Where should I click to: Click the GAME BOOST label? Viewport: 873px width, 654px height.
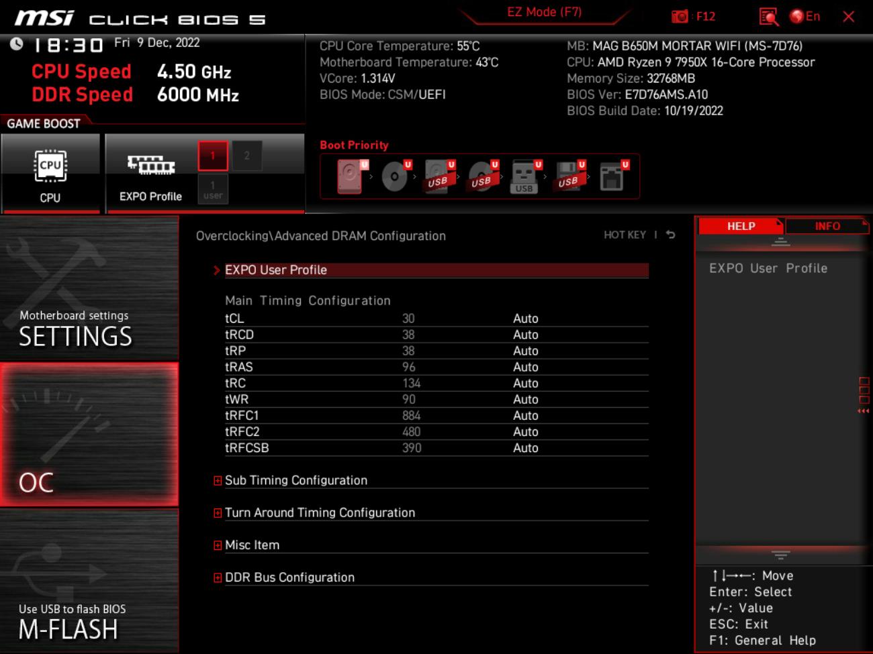coord(44,123)
